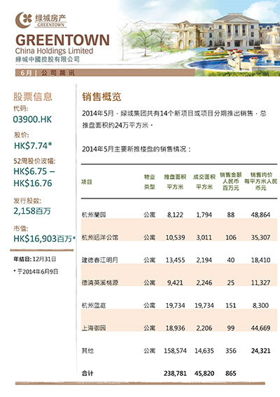The width and height of the screenshot is (280, 397).
Task: Select the 其他 row label
Action: (x=87, y=351)
